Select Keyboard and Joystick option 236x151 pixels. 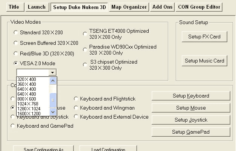coord(13,117)
